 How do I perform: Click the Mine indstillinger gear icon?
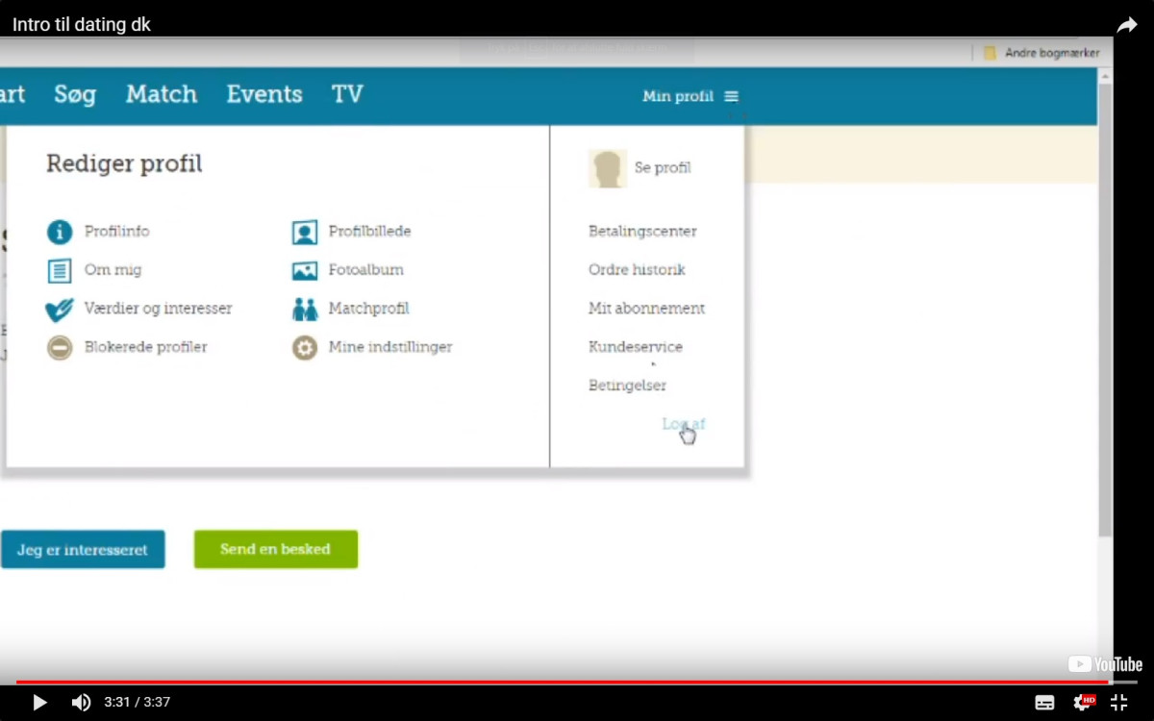pos(305,347)
